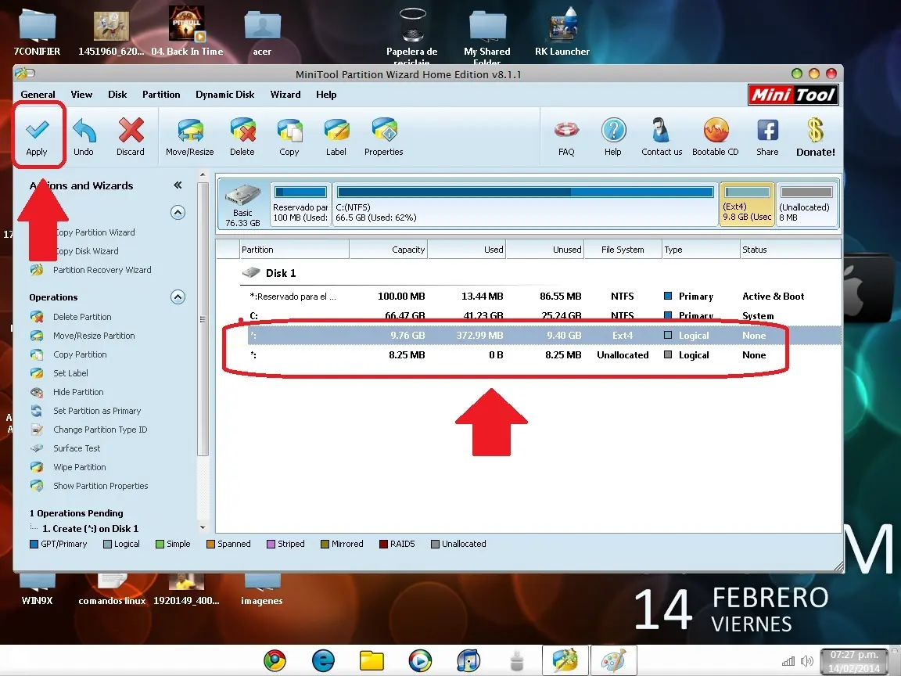901x676 pixels.
Task: Click the Delete partition toolbar icon
Action: [x=242, y=137]
